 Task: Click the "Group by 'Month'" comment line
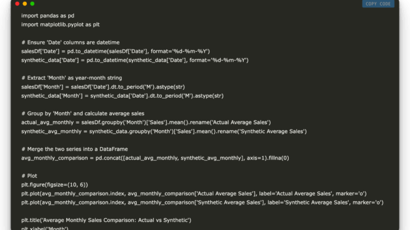pos(82,113)
